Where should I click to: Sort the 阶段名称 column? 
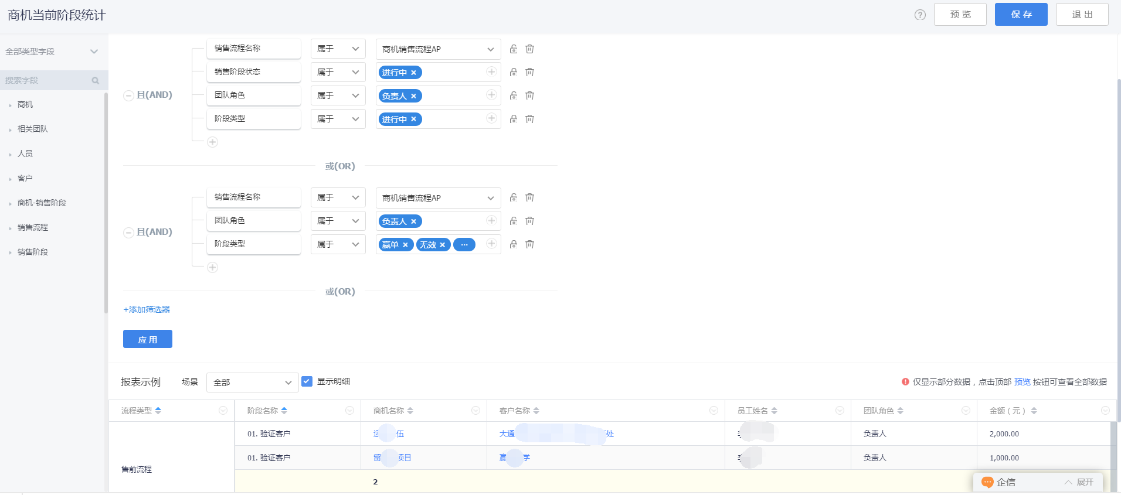(284, 411)
